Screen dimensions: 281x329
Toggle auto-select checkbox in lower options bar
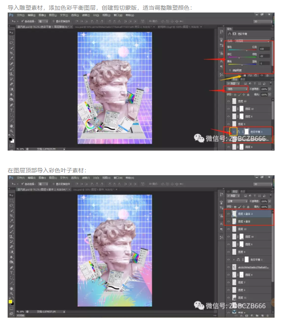click(23, 184)
